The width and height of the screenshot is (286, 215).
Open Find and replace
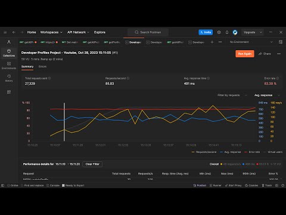tap(32, 185)
